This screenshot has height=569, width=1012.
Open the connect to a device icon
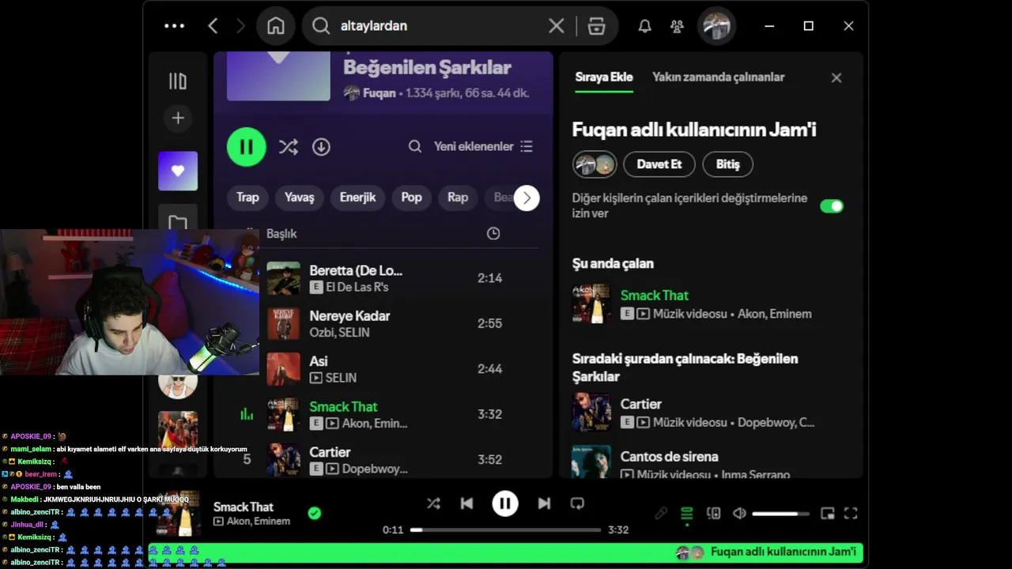click(x=713, y=514)
